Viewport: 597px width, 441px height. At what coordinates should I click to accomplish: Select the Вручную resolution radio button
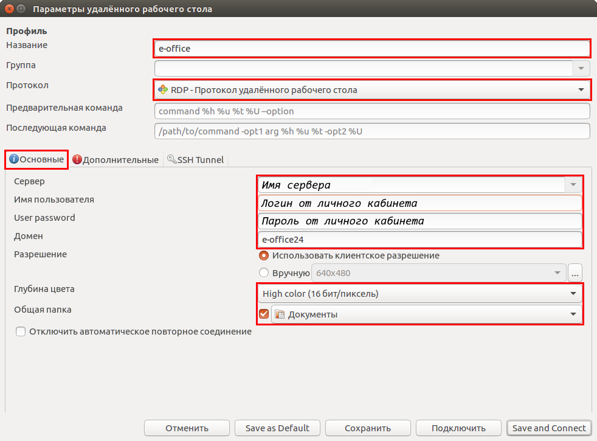tap(264, 273)
